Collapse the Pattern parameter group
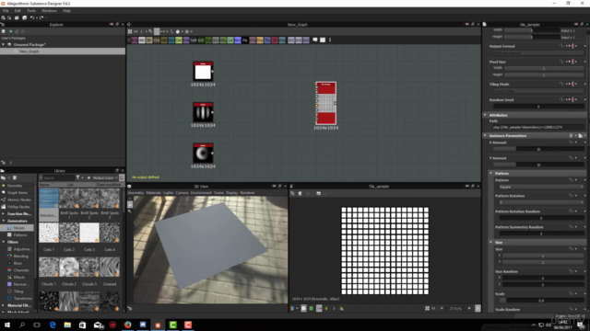The width and height of the screenshot is (590, 331). (491, 174)
